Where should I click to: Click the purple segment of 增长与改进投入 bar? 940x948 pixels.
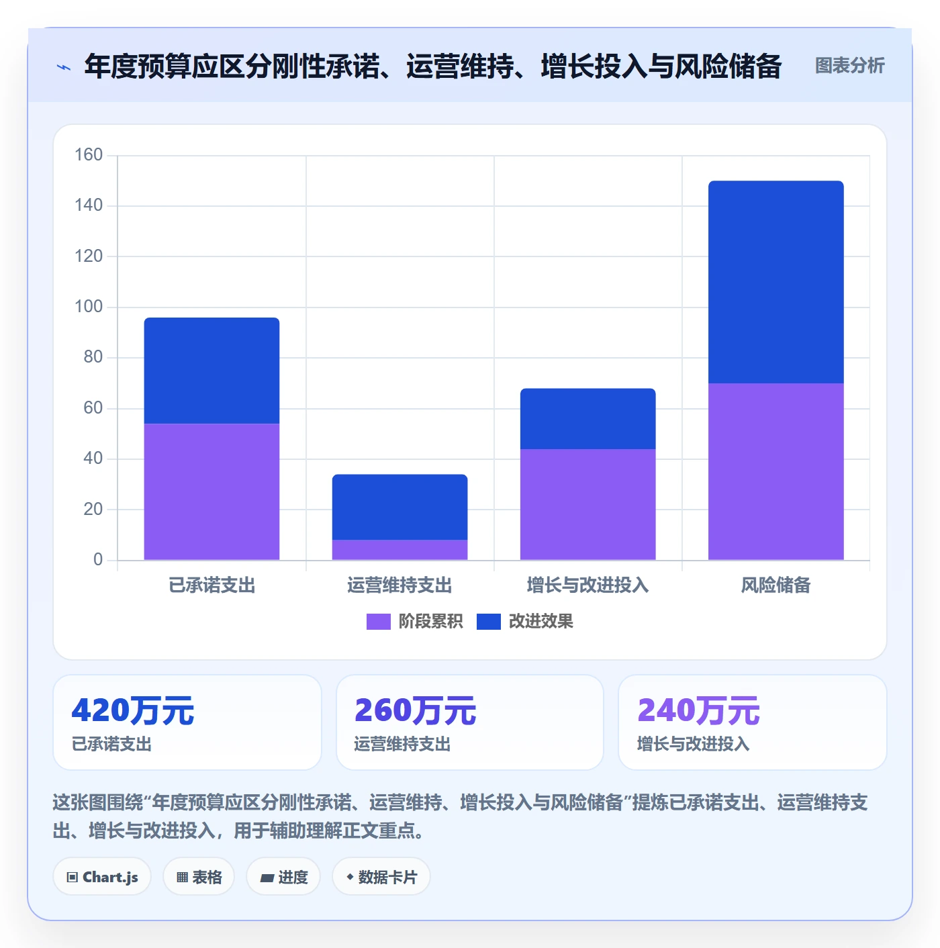pyautogui.click(x=587, y=504)
